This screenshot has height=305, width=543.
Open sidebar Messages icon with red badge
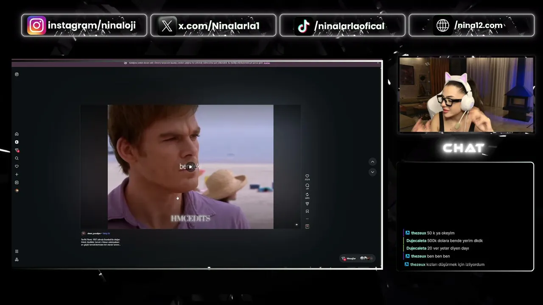(x=17, y=150)
